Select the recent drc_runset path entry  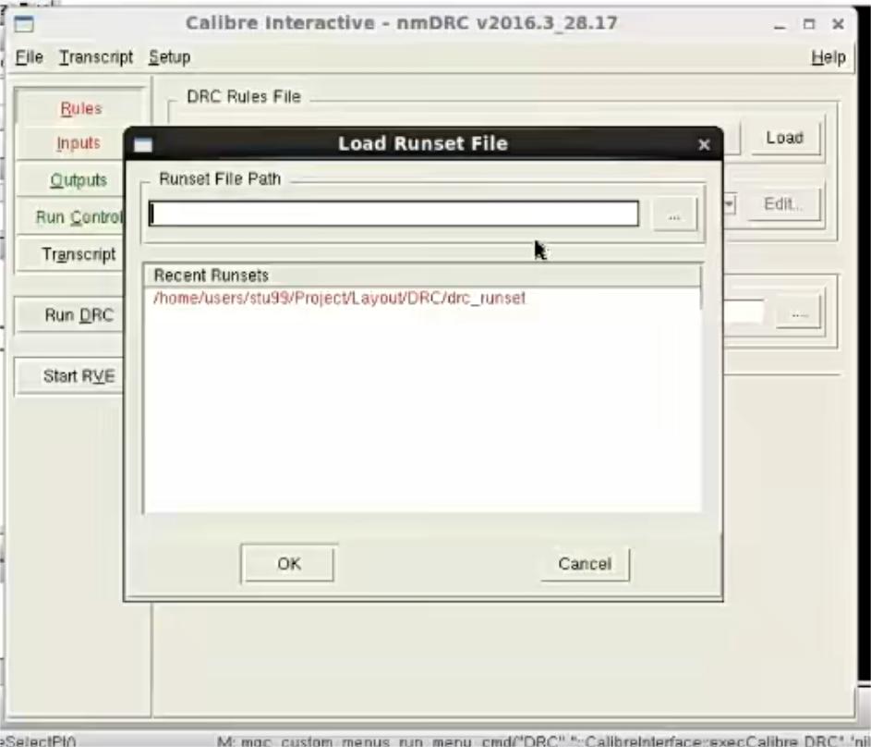coord(339,299)
